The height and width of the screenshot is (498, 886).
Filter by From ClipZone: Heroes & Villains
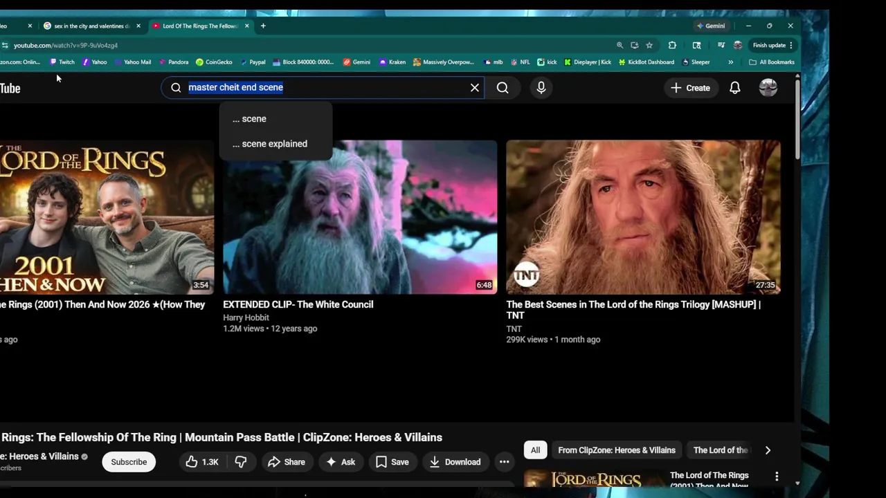pos(617,450)
